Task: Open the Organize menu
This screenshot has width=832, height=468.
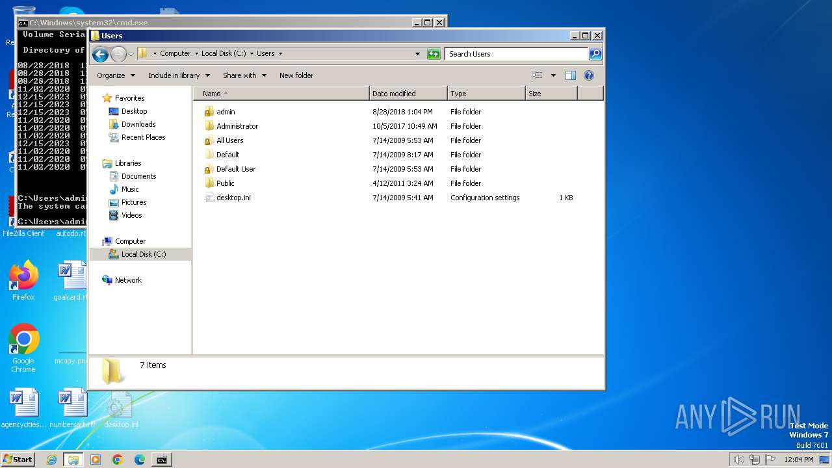Action: 116,75
